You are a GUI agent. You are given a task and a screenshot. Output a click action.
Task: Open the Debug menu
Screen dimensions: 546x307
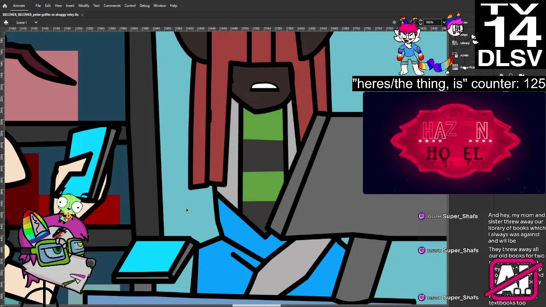[145, 6]
